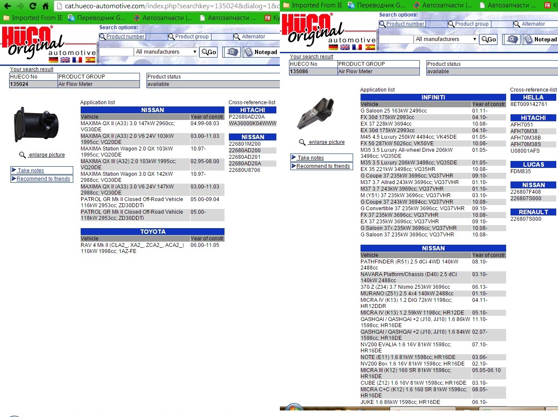Click the JUKE 1.6 86kW vehicle row
558x417 pixels.
tap(433, 402)
